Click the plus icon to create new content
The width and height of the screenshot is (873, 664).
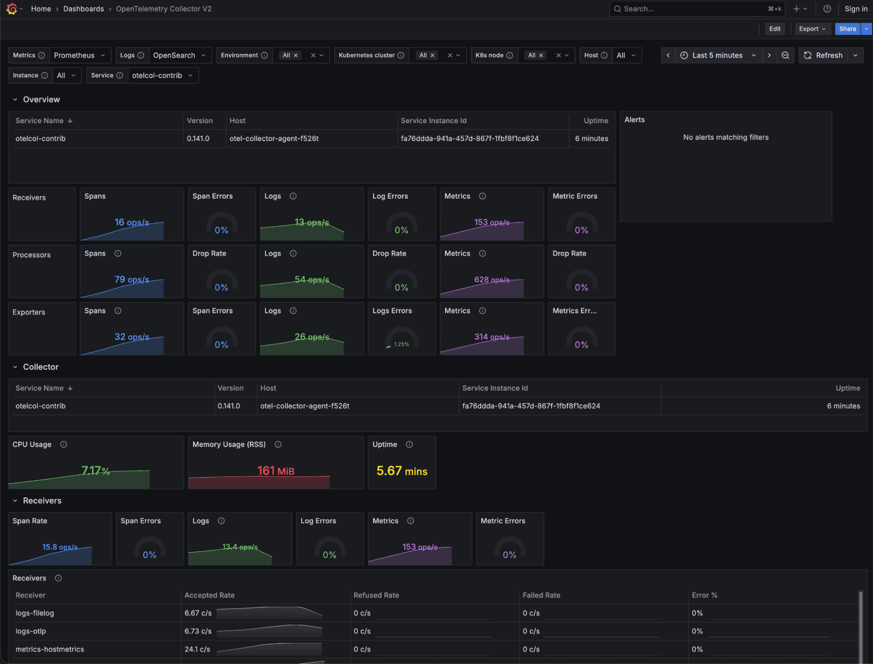pyautogui.click(x=796, y=9)
